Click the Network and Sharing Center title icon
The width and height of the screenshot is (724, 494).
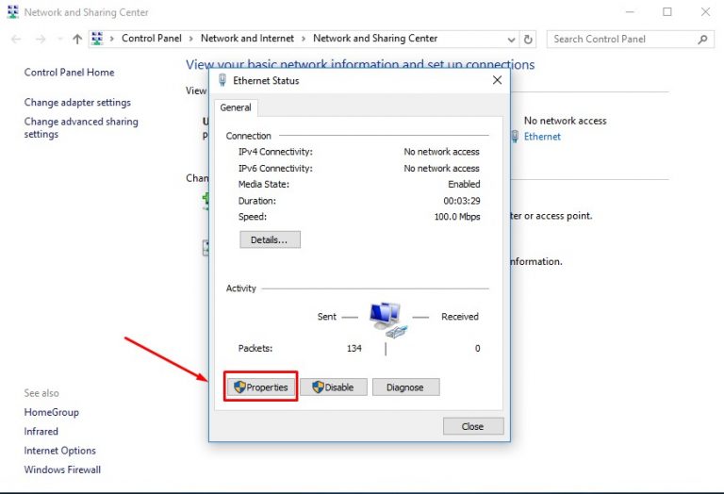(x=13, y=12)
